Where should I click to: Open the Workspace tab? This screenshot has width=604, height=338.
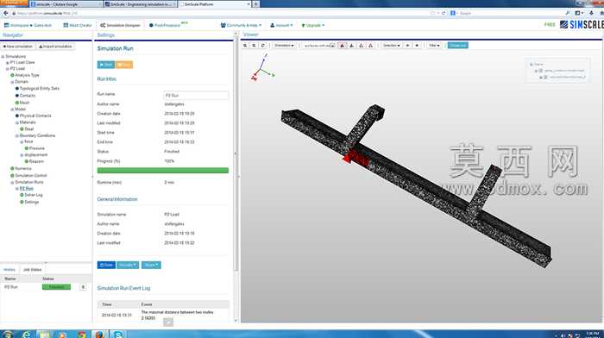tap(28, 25)
